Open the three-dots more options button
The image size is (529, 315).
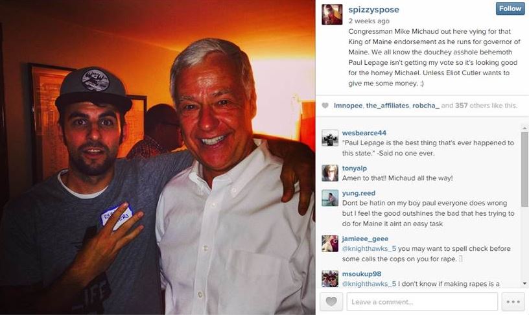pos(513,301)
